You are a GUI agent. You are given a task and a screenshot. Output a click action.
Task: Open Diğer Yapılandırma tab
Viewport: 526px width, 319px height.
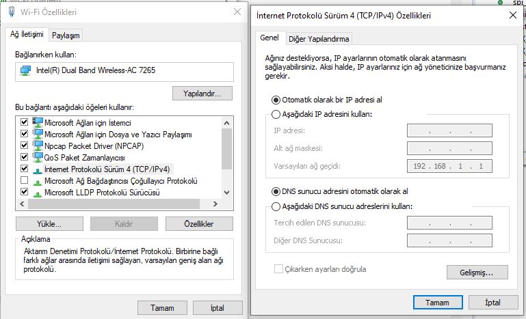[319, 39]
